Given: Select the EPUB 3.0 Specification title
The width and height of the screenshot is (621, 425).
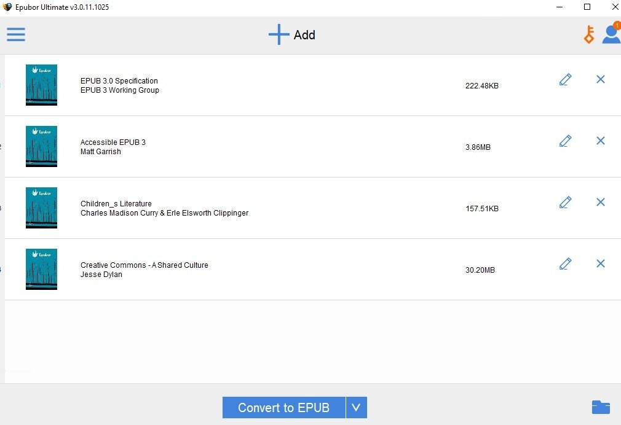Looking at the screenshot, I should coord(119,80).
